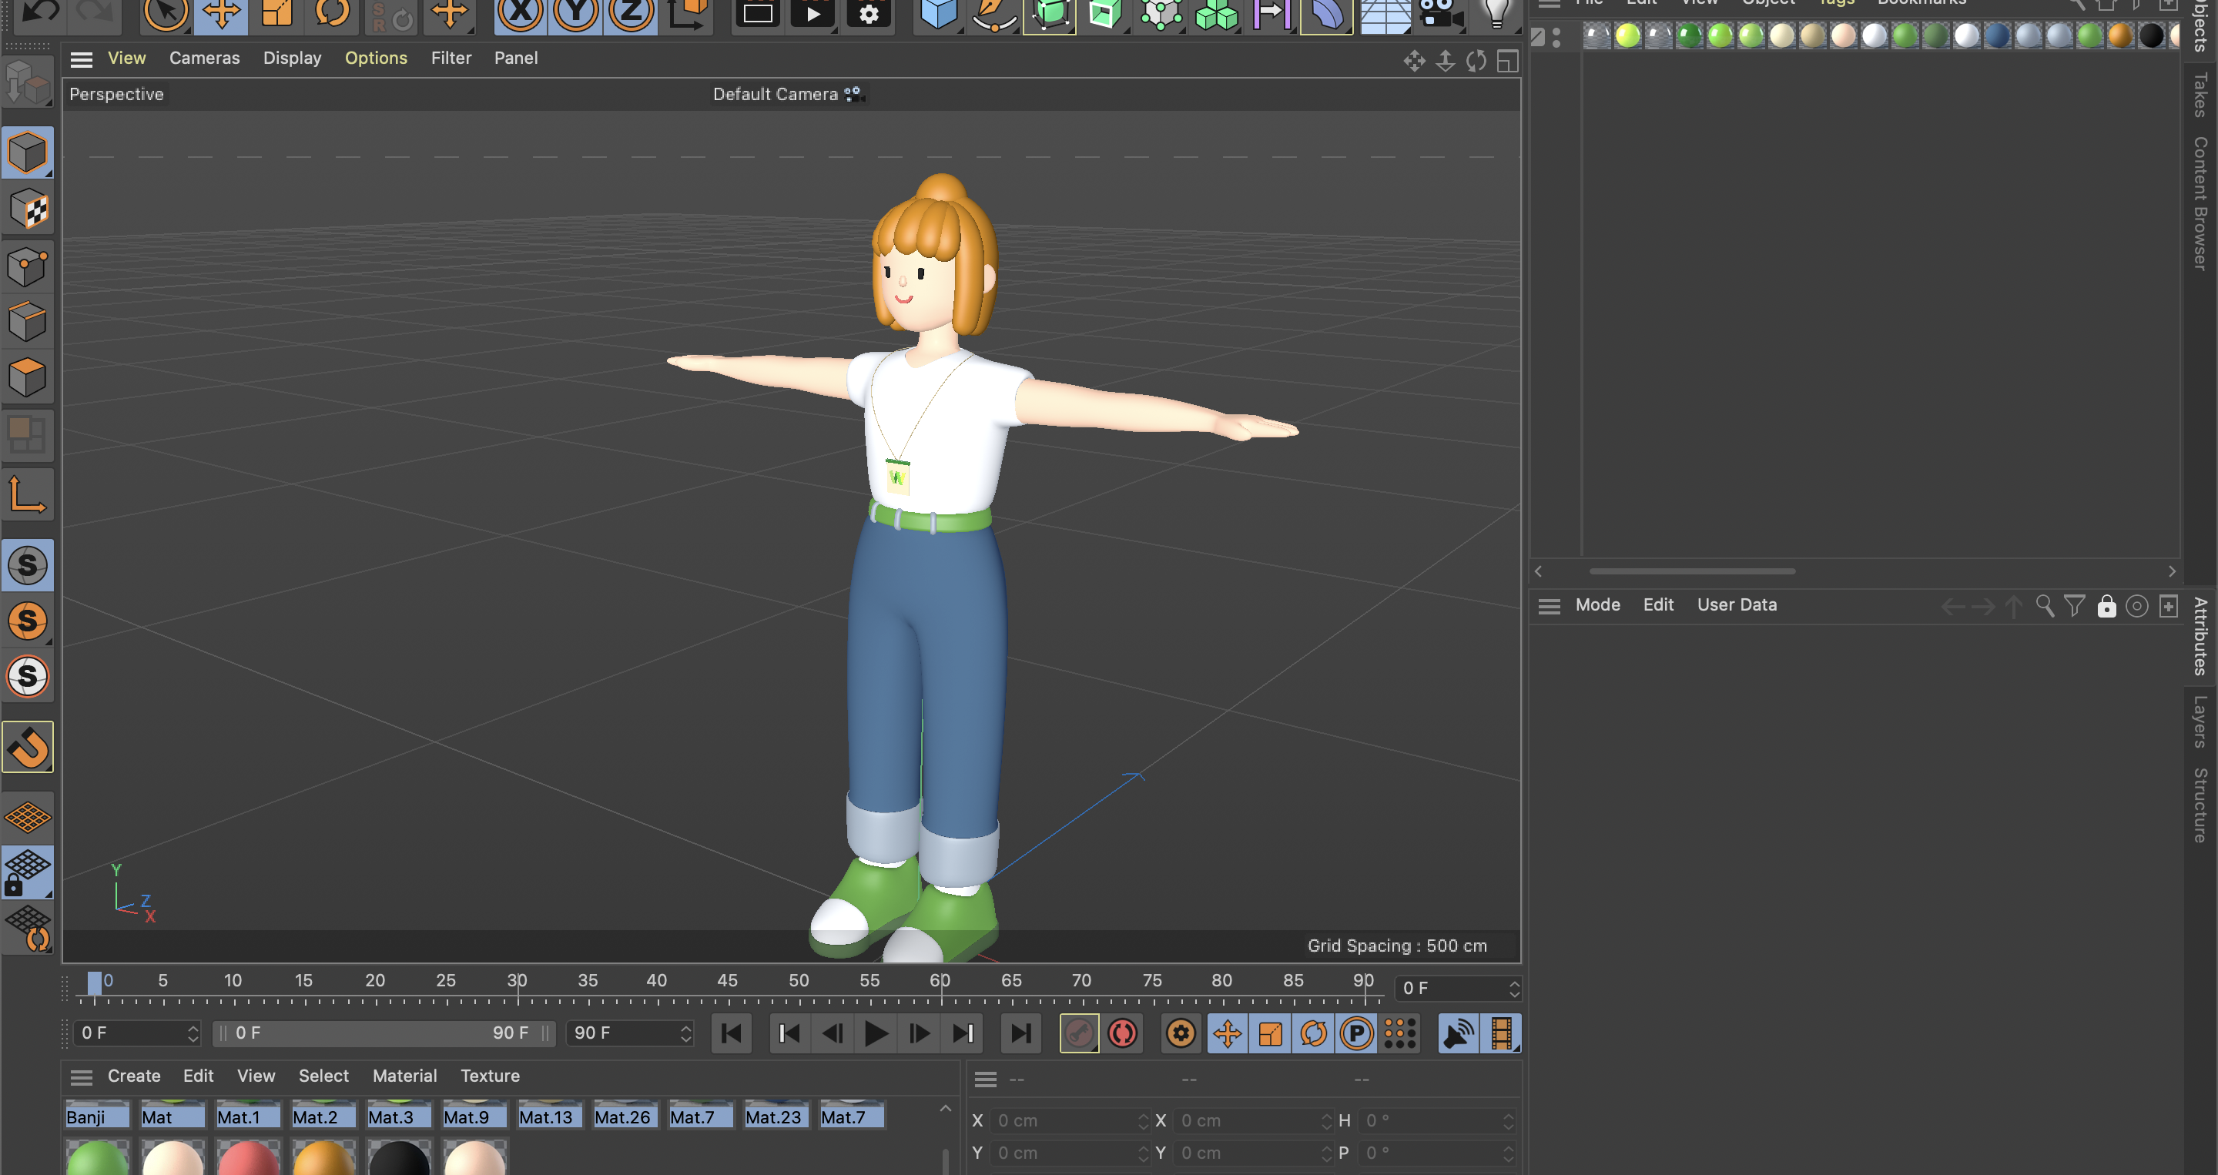Open attribute manager User Data menu
This screenshot has width=2218, height=1175.
pyautogui.click(x=1737, y=604)
